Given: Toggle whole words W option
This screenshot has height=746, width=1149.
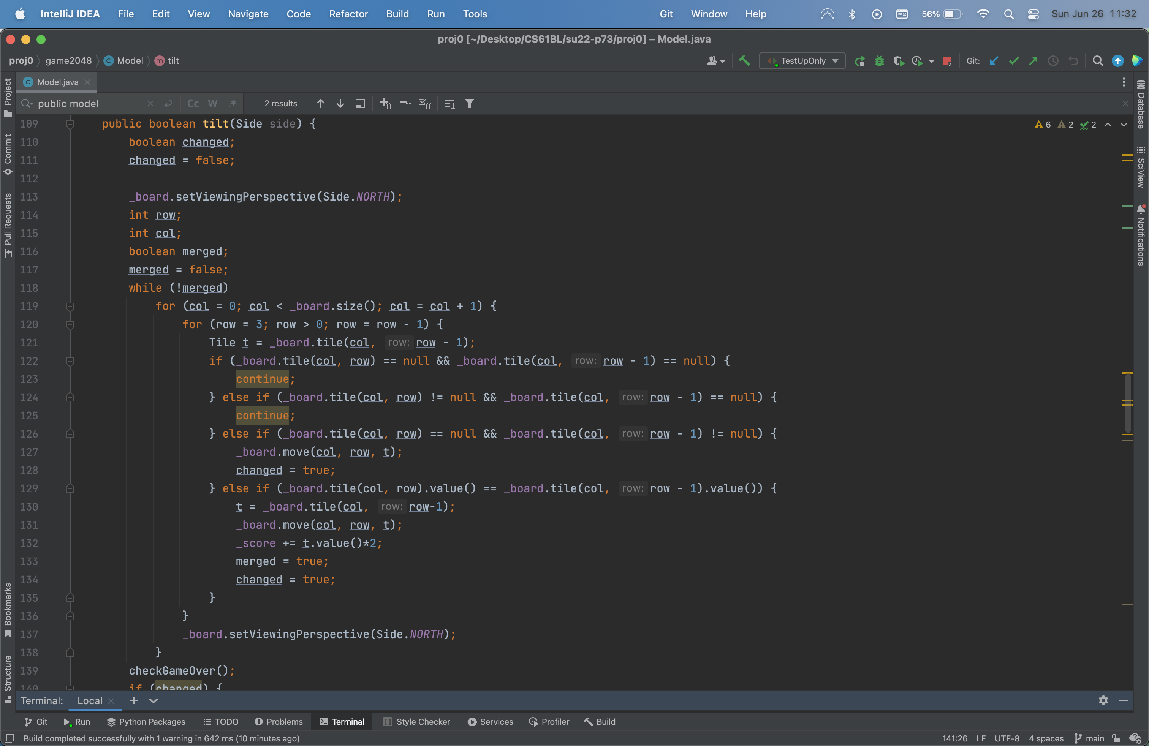Looking at the screenshot, I should coord(212,103).
